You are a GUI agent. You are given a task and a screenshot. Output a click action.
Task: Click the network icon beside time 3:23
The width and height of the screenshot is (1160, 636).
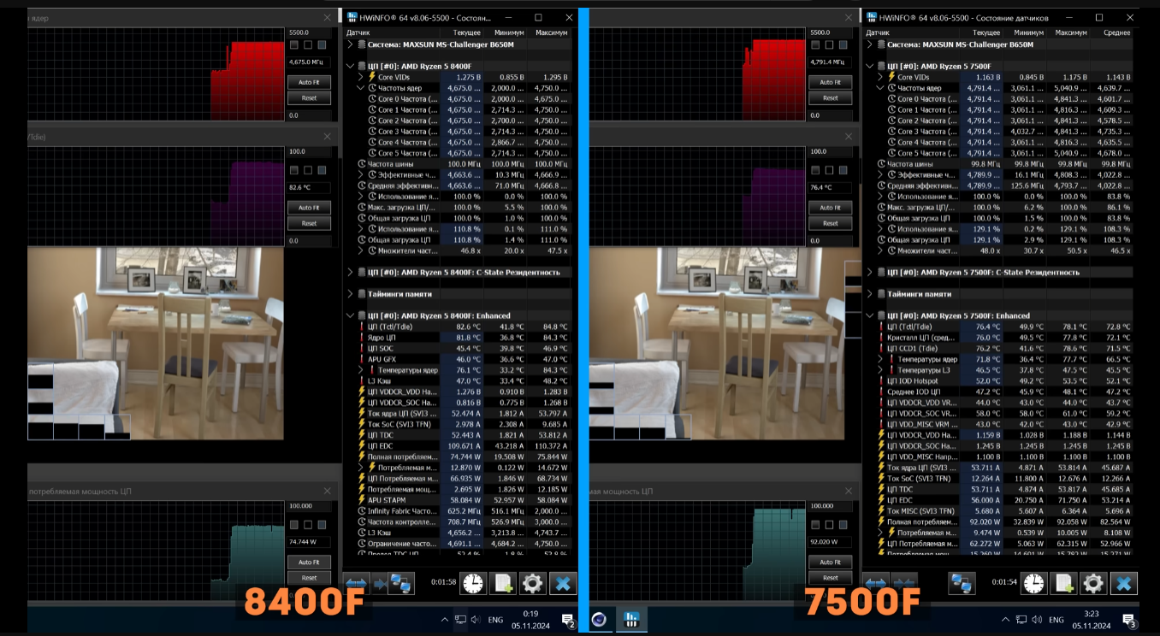(x=1021, y=620)
